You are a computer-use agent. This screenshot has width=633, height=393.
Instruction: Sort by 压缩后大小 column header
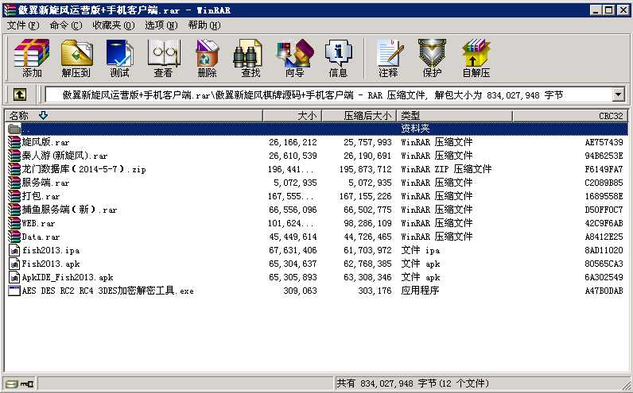point(359,116)
